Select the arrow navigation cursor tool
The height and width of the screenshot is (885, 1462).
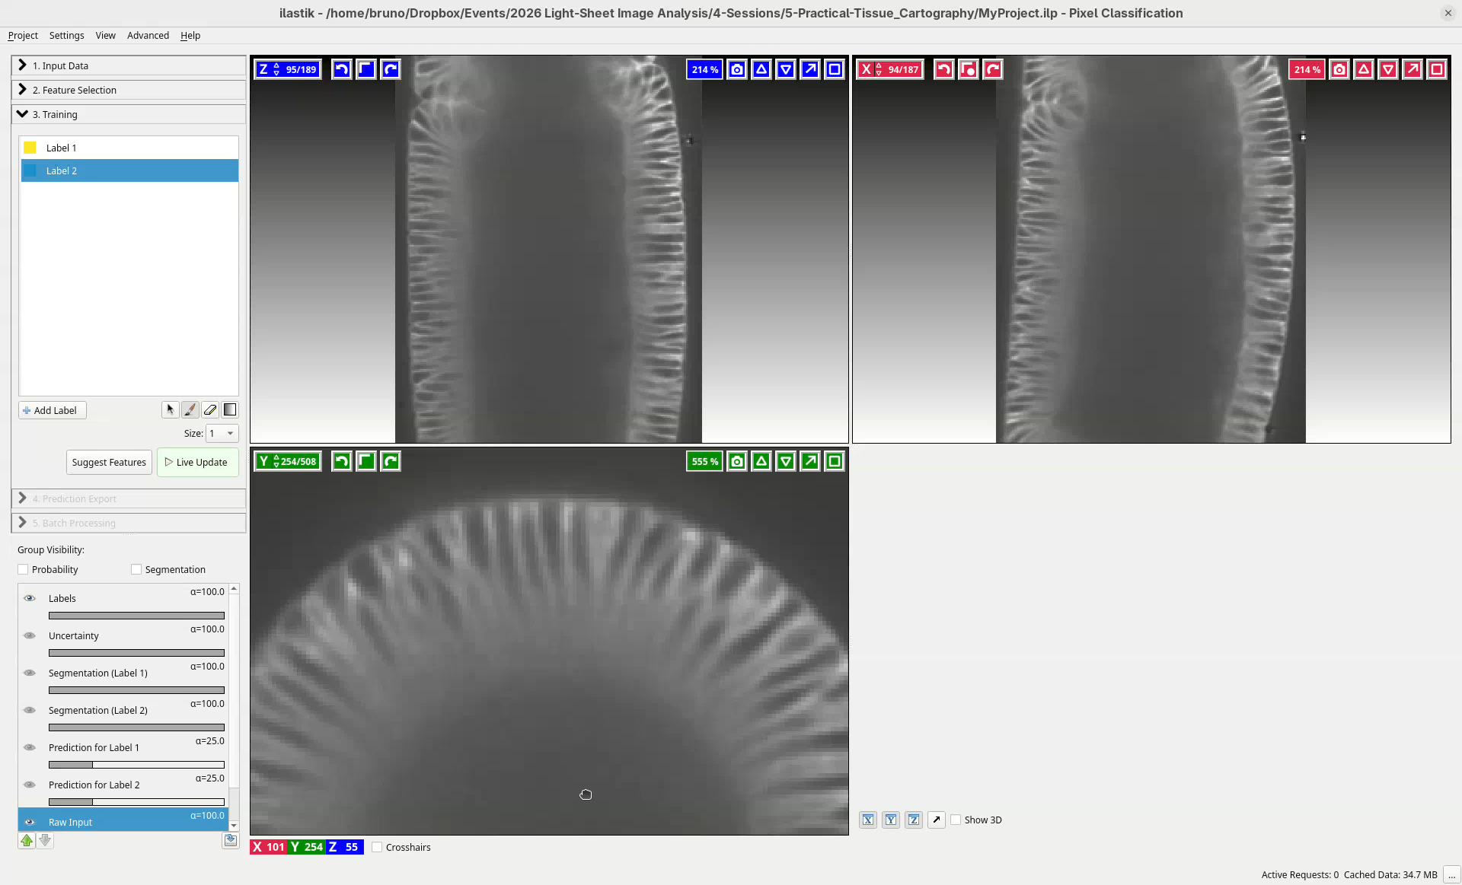coord(170,410)
